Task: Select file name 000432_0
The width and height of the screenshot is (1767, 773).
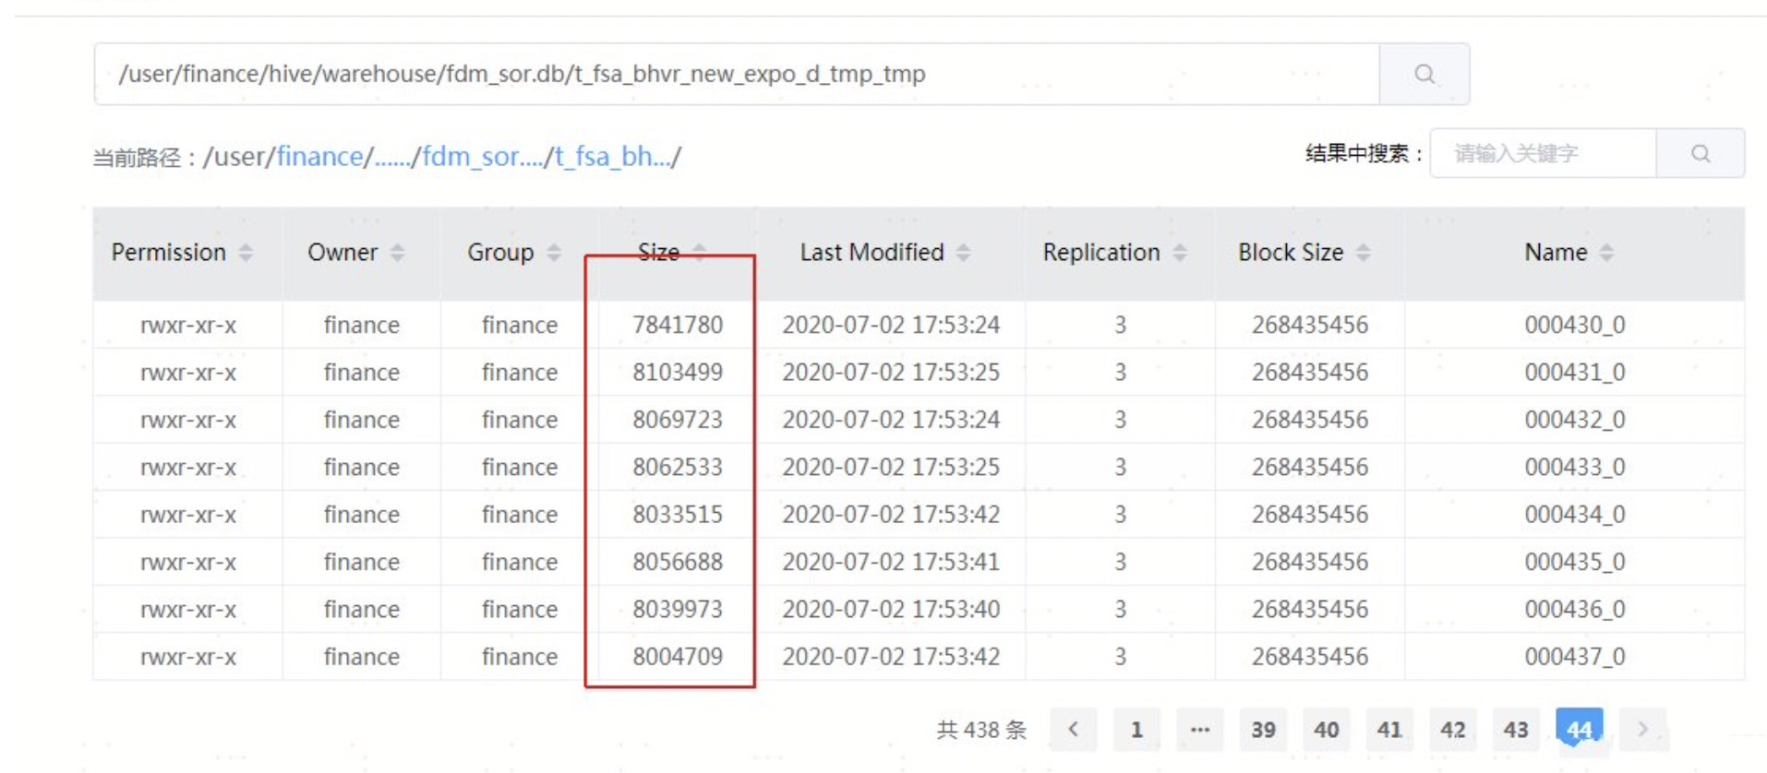Action: (1575, 420)
